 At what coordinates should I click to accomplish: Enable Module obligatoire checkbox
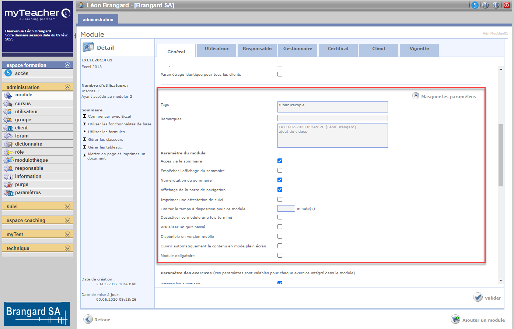(x=280, y=255)
